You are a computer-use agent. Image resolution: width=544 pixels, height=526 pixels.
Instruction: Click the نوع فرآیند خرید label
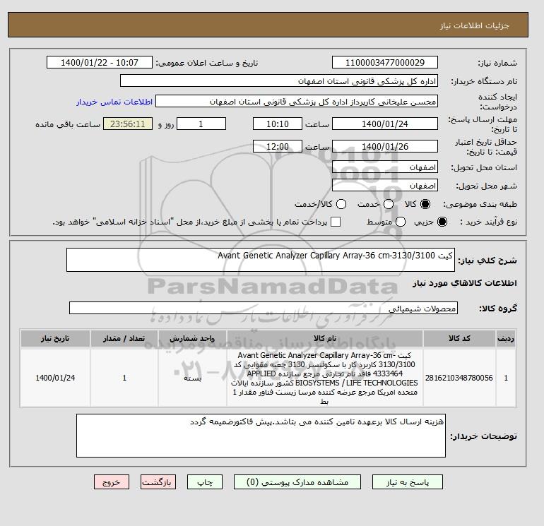coord(488,222)
